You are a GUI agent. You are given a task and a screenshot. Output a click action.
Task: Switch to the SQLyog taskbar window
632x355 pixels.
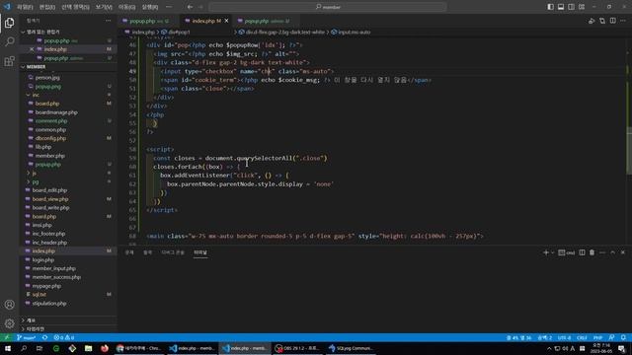click(x=351, y=348)
